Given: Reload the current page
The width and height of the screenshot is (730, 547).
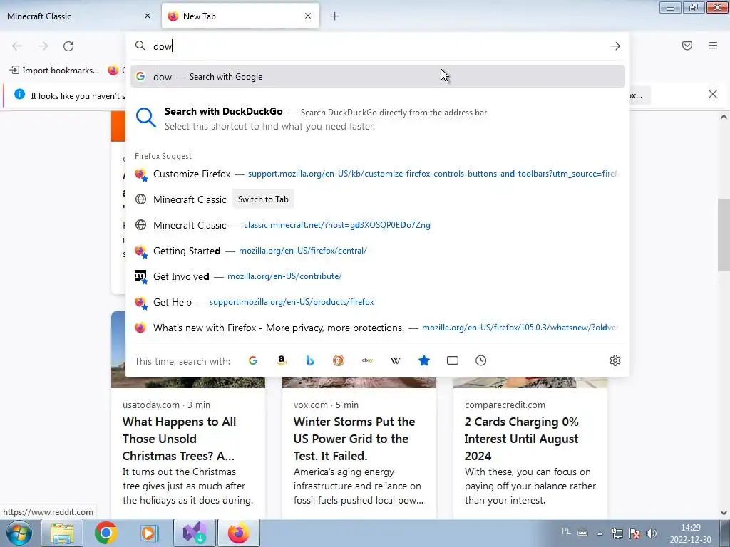Looking at the screenshot, I should pyautogui.click(x=68, y=46).
